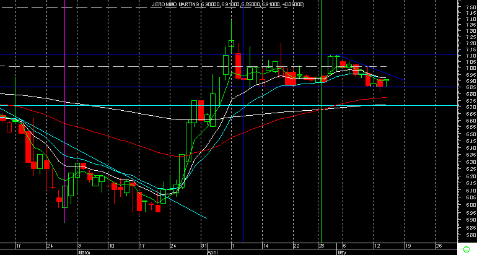Screen dimensions: 477x255
Task: Select the blue vertical marker line
Action: [x=243, y=121]
